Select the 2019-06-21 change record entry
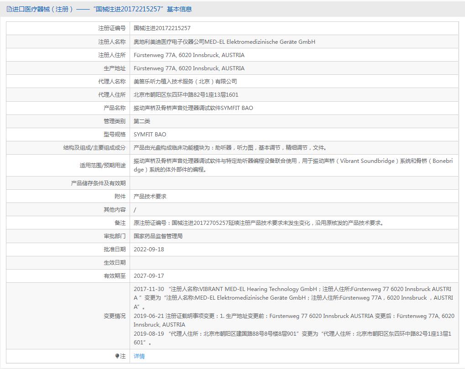Screen dimensions: 465x369 coord(294,320)
